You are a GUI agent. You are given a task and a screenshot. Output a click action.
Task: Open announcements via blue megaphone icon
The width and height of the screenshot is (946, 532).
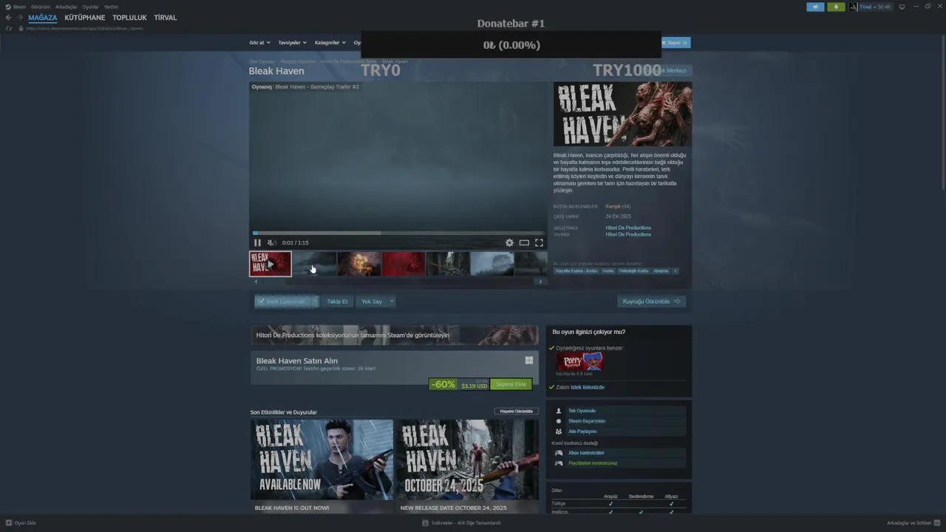[815, 7]
